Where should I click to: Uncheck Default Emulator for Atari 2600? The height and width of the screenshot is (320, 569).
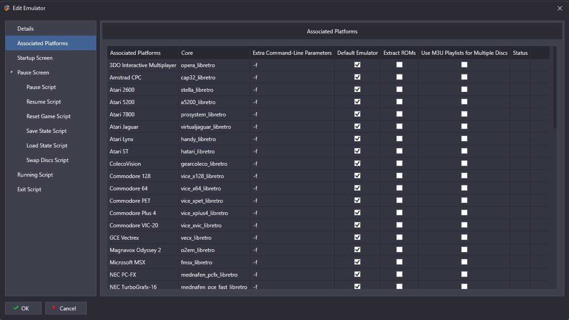click(357, 89)
